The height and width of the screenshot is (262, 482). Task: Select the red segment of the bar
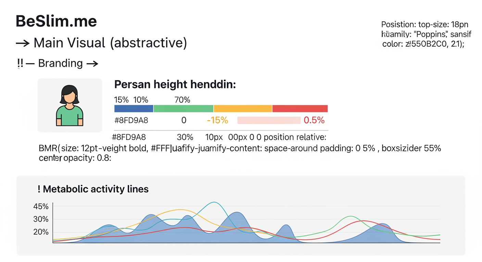300,109
